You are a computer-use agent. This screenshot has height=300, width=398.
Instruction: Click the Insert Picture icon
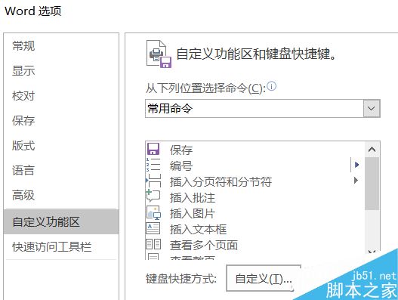153,212
